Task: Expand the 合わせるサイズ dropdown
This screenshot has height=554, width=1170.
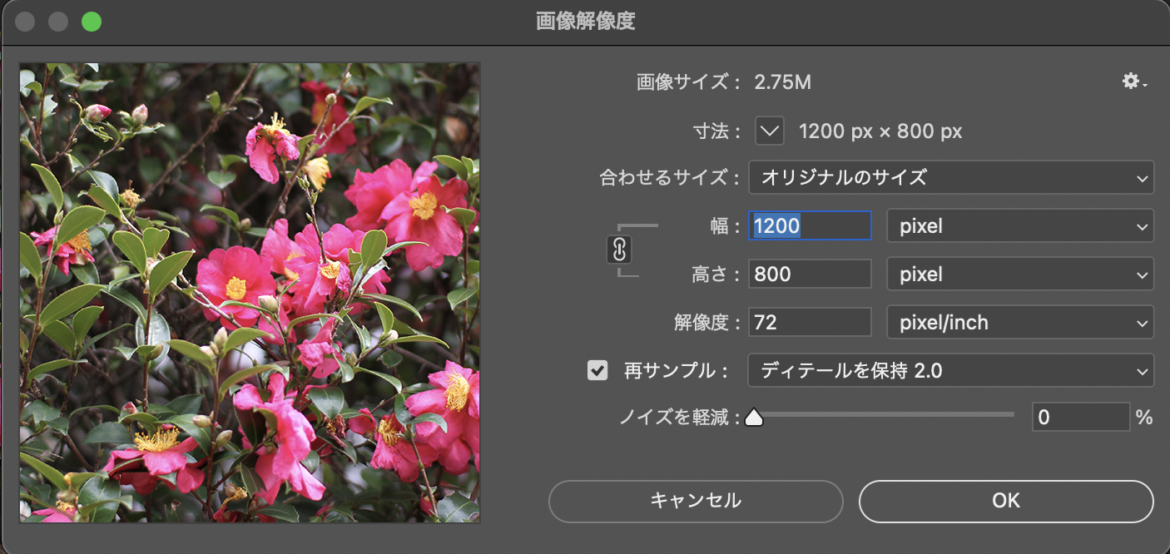Action: (x=950, y=177)
